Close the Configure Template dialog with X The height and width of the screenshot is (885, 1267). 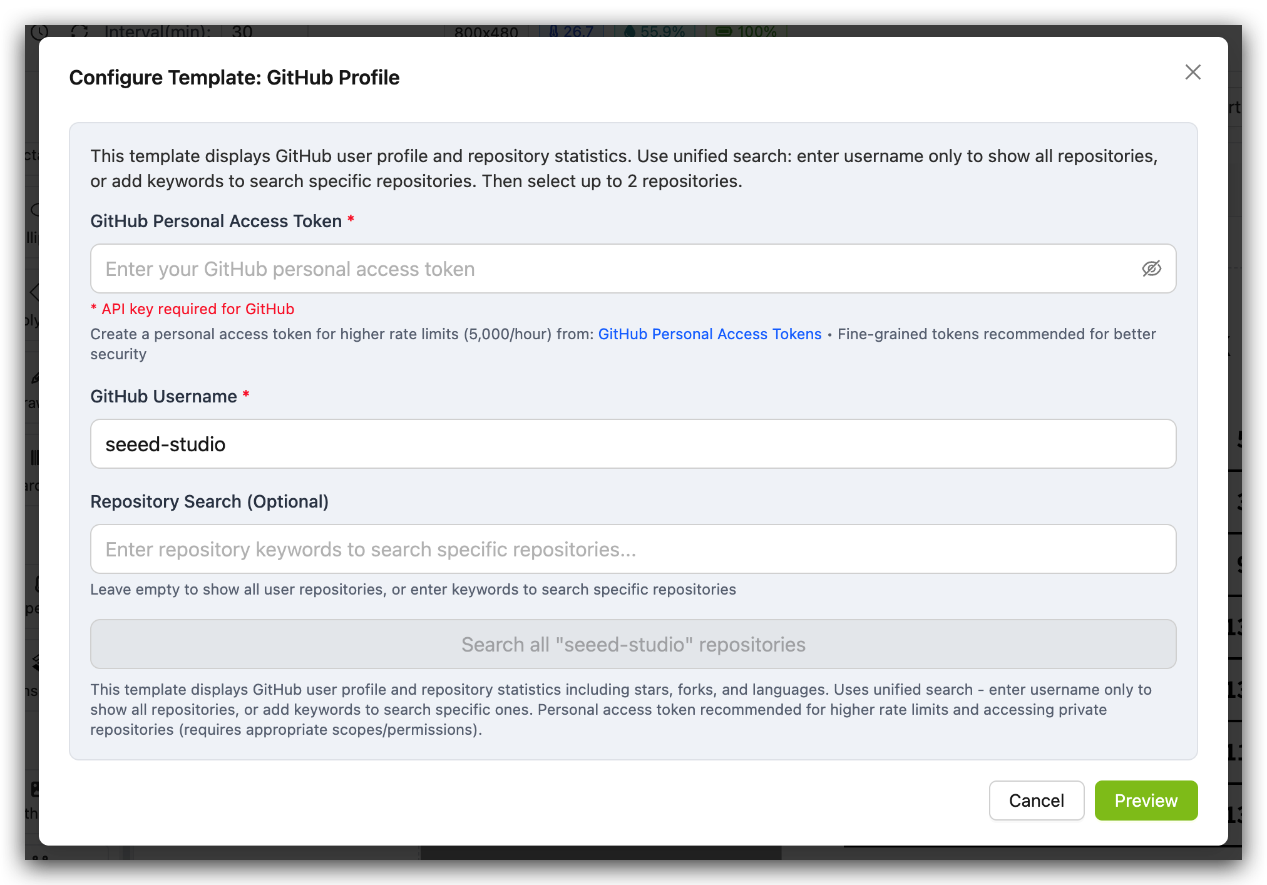point(1193,72)
